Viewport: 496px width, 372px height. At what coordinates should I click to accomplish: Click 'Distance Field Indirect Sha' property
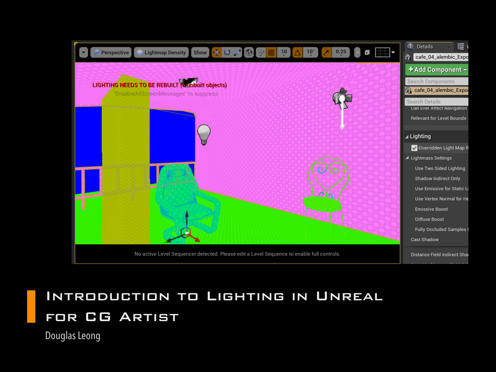(439, 255)
